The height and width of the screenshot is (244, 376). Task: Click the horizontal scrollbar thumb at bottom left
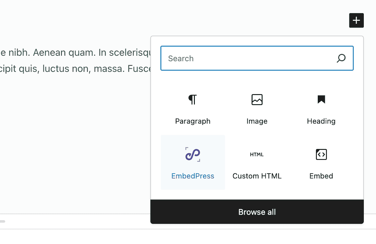tap(3, 221)
